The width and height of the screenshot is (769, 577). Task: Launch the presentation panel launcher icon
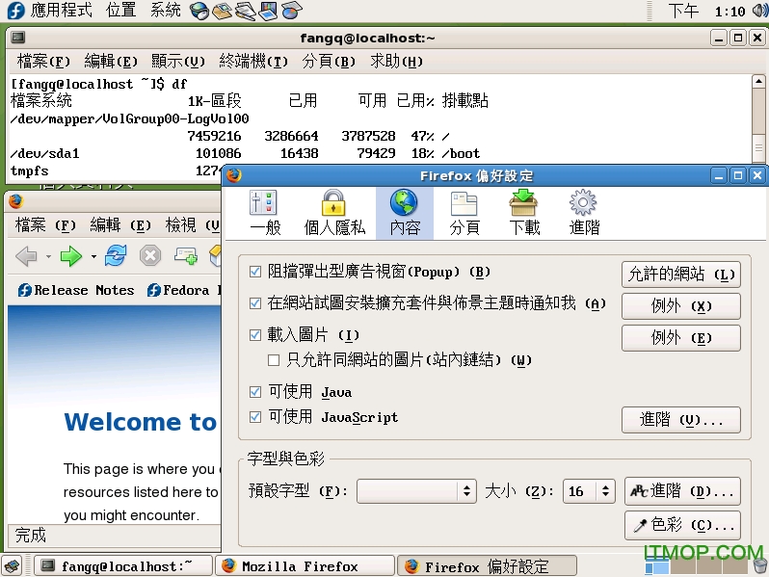click(268, 11)
